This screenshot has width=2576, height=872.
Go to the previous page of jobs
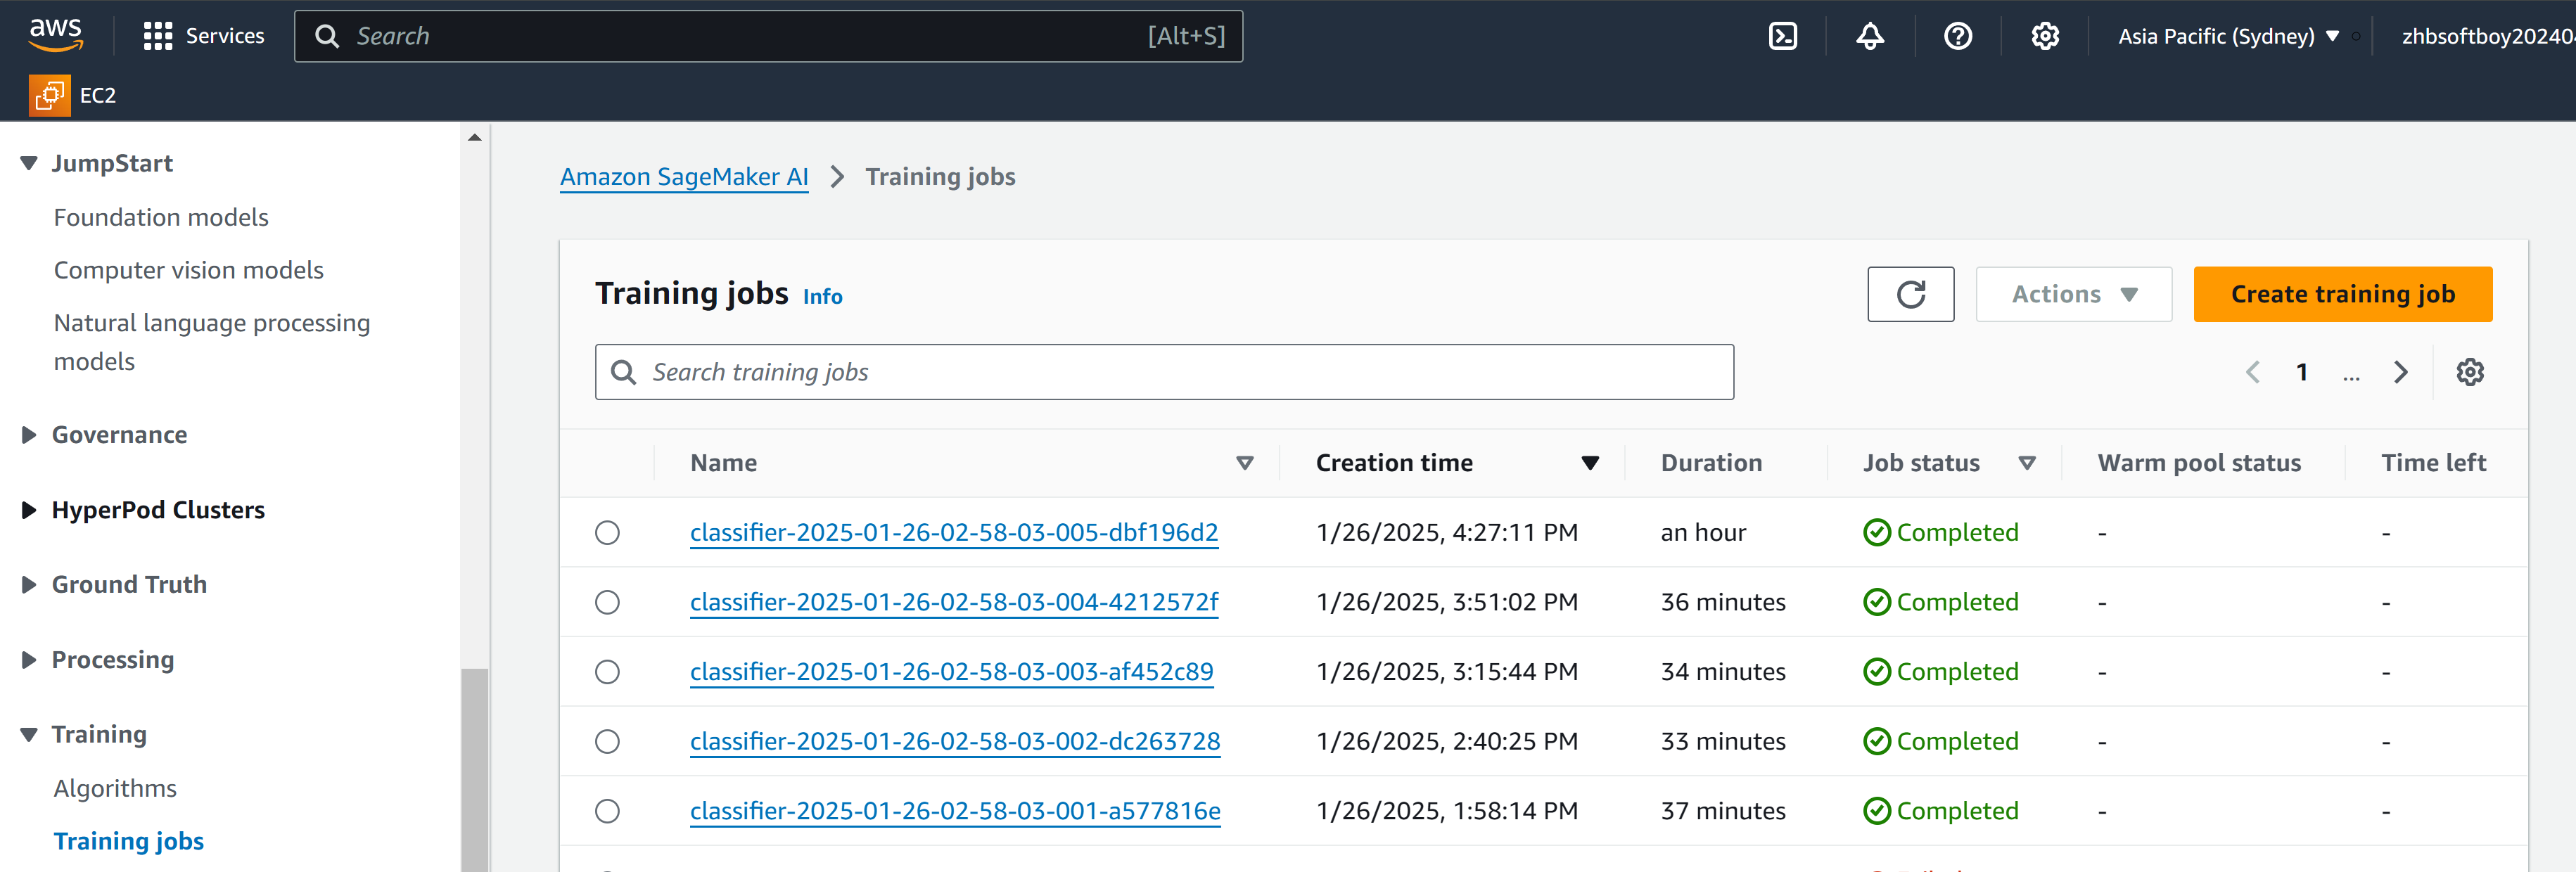click(x=2252, y=372)
